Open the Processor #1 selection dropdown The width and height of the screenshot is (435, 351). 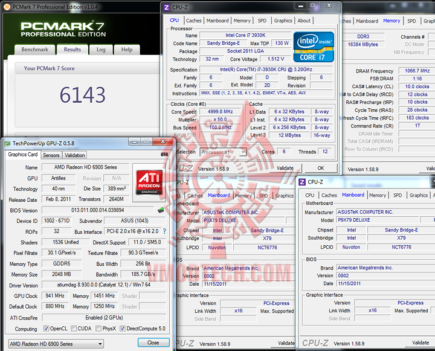[223, 152]
